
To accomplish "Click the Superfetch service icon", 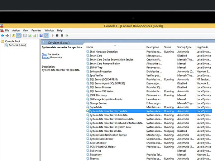I will [x=88, y=107].
